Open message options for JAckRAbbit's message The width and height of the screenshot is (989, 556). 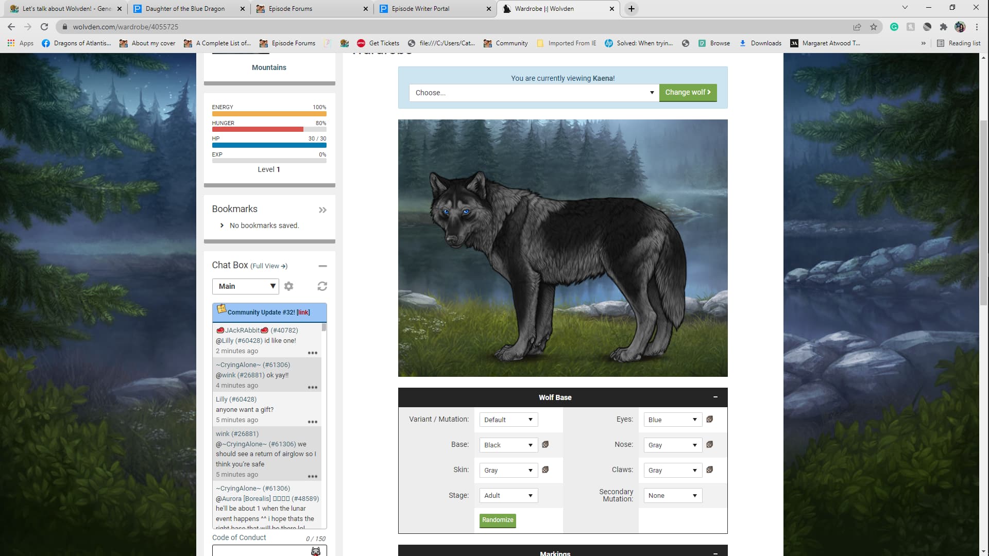coord(313,353)
